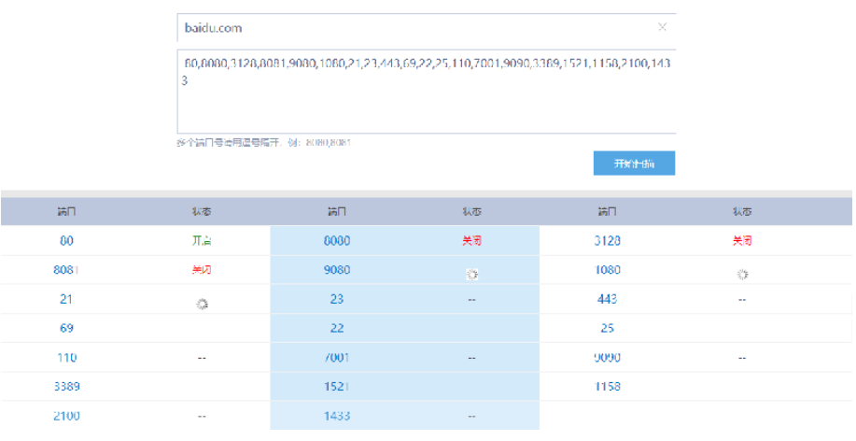The image size is (856, 441).
Task: Select port 80 cell
Action: [66, 240]
